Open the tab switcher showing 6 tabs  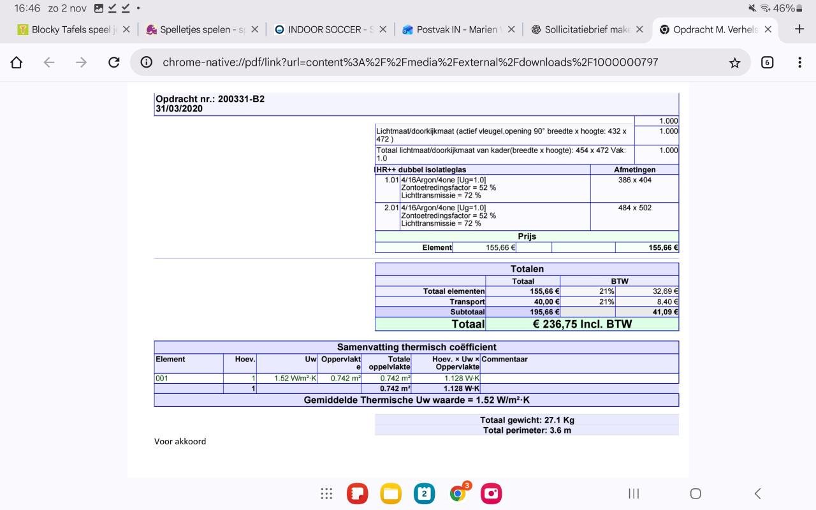(767, 62)
